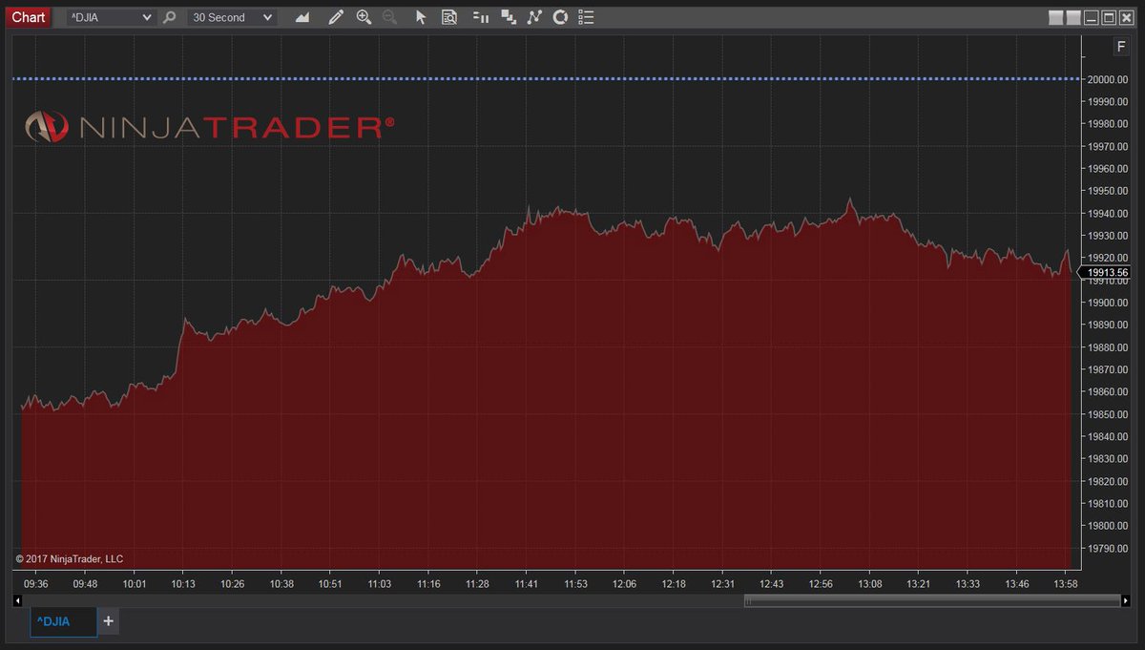Screen dimensions: 1145x650
Task: Click the 19850.00 price axis label
Action: pos(1108,414)
